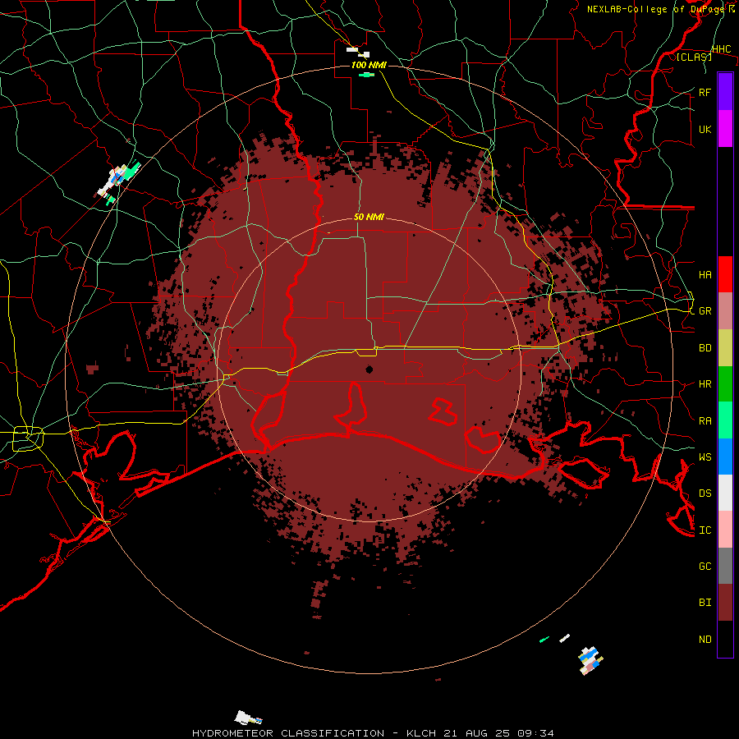Click the [CLAS] units label

tap(694, 57)
